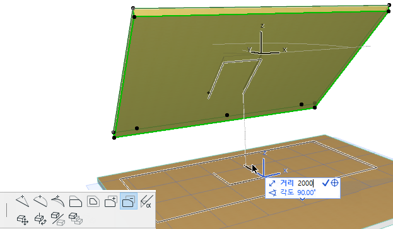Click the 거리 label in the tracker
The image size is (393, 229).
[x=287, y=183]
